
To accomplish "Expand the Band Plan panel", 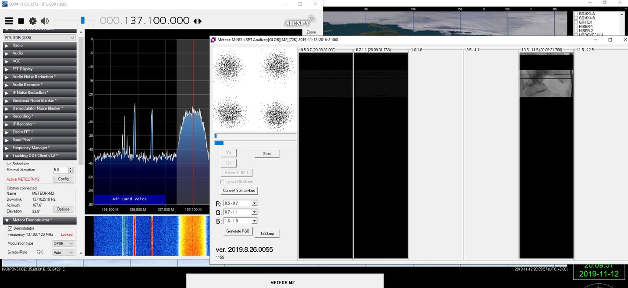I will [x=39, y=140].
